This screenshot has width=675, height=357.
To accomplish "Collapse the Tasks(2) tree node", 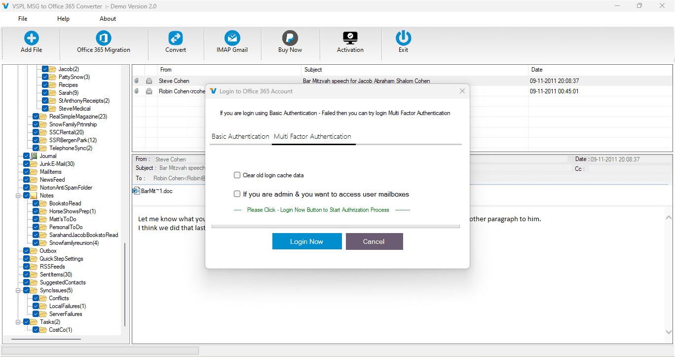I will (x=18, y=322).
